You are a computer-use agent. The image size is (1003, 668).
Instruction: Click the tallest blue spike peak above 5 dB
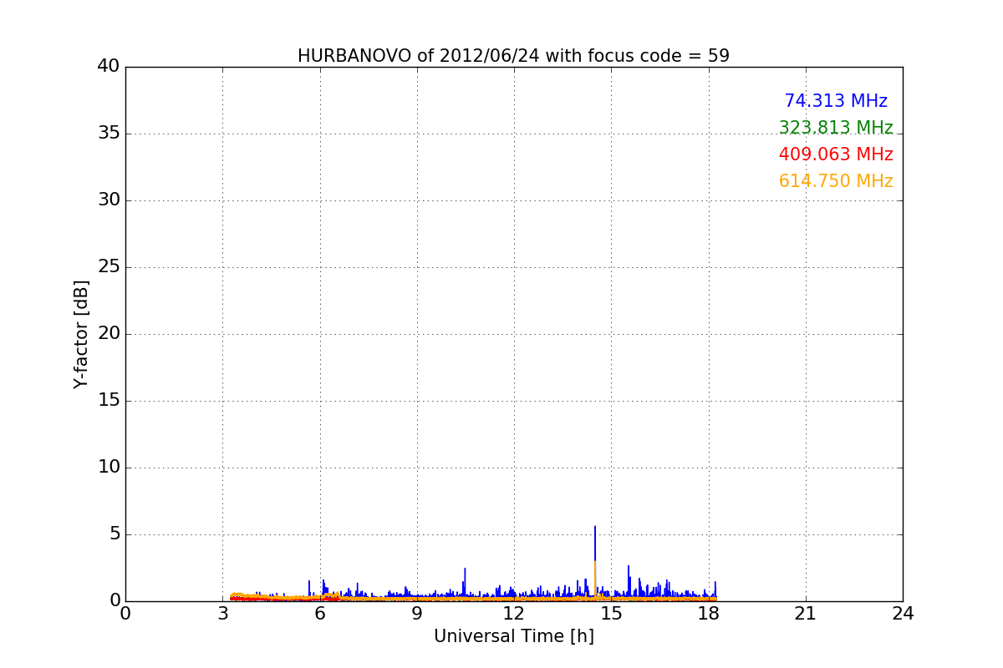[595, 527]
